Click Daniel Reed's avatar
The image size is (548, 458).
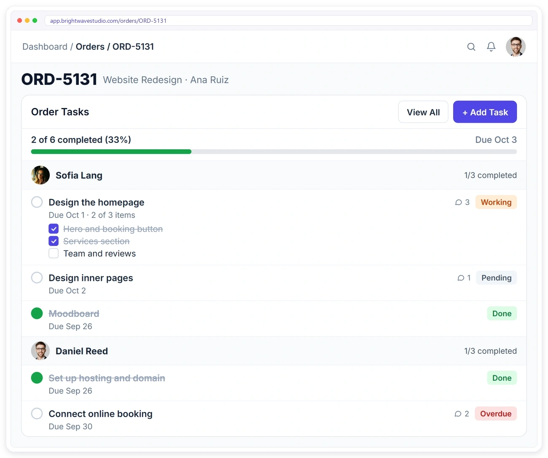(x=40, y=351)
